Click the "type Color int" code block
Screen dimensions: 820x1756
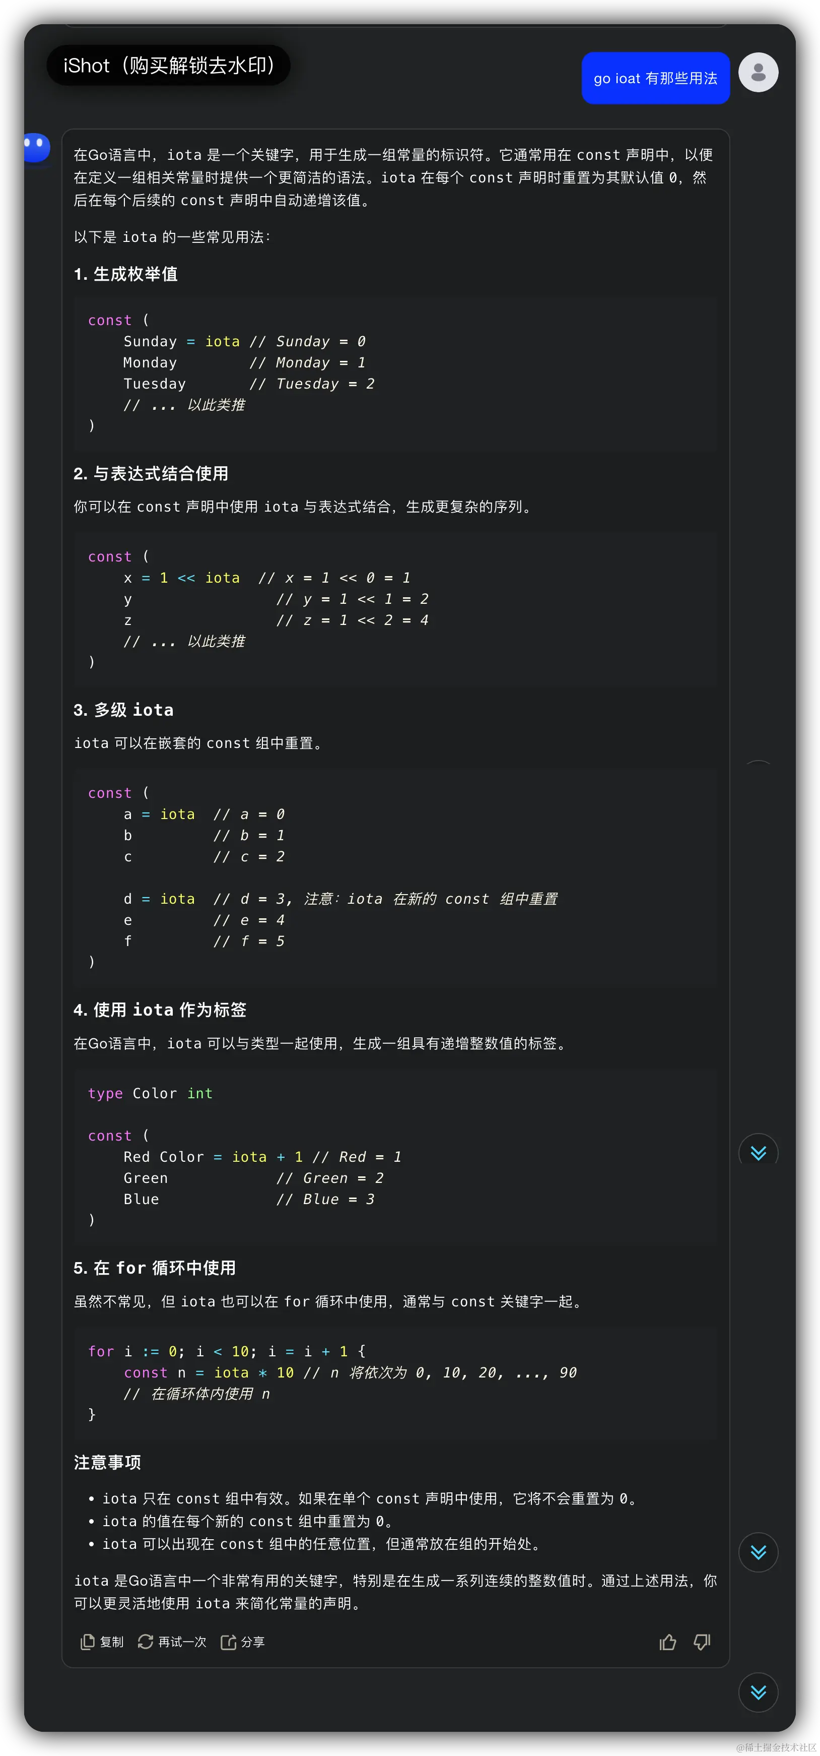[395, 1156]
